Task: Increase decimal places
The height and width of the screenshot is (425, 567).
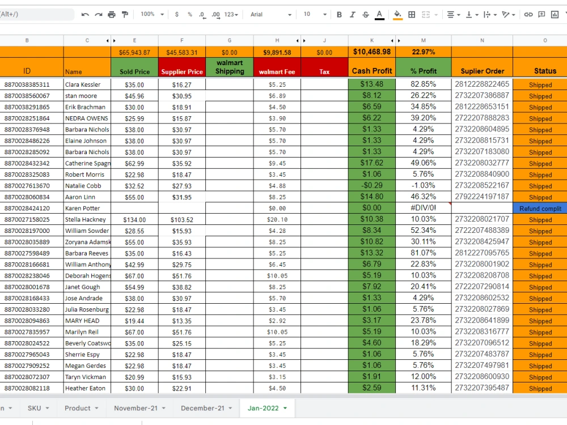Action: 215,15
